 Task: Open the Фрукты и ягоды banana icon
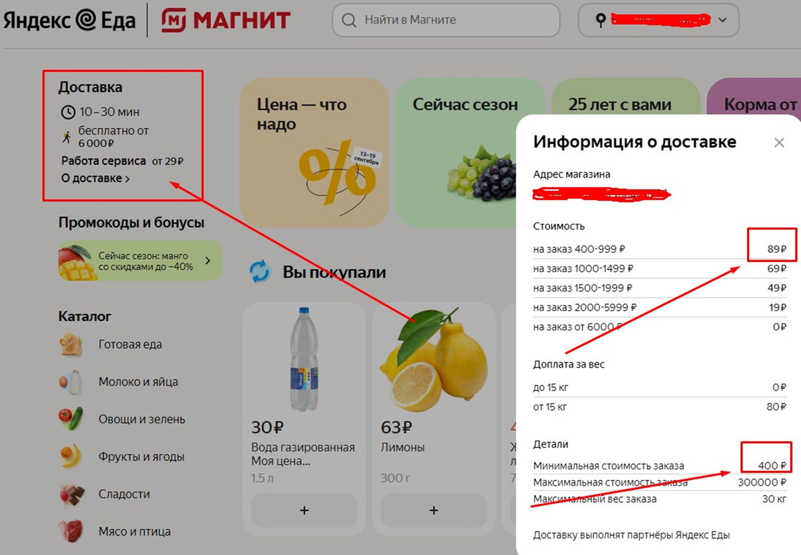click(x=71, y=457)
